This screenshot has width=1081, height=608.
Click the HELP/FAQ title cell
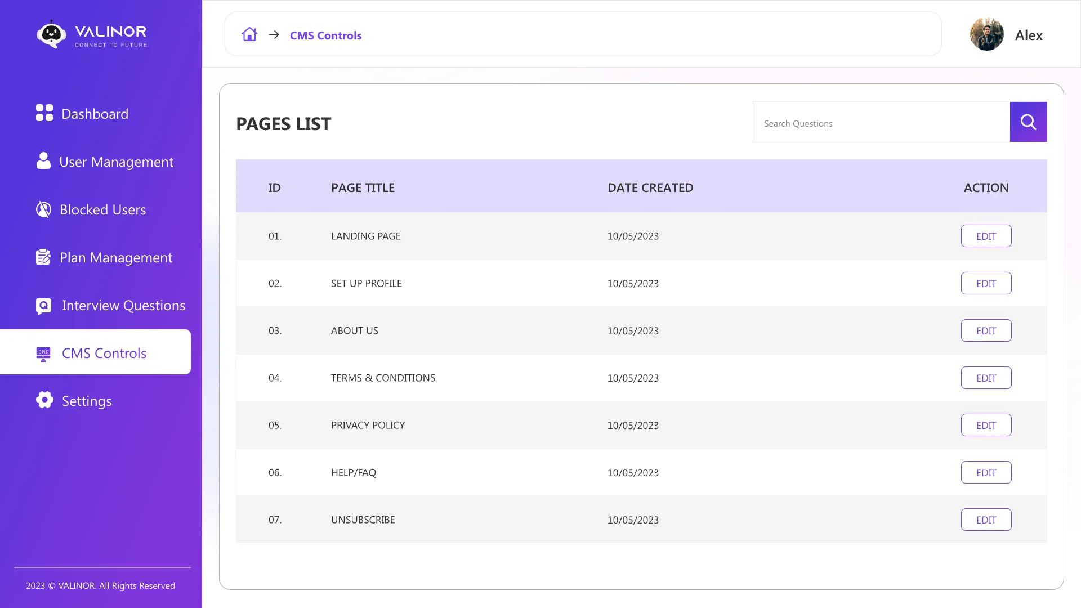click(353, 472)
